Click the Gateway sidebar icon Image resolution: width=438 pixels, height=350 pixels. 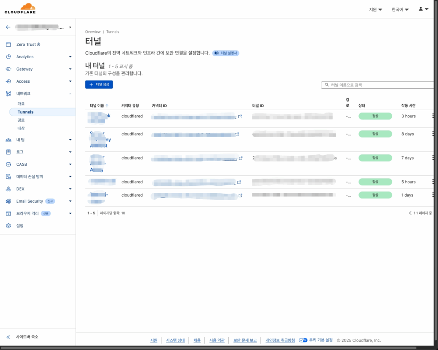coord(9,69)
